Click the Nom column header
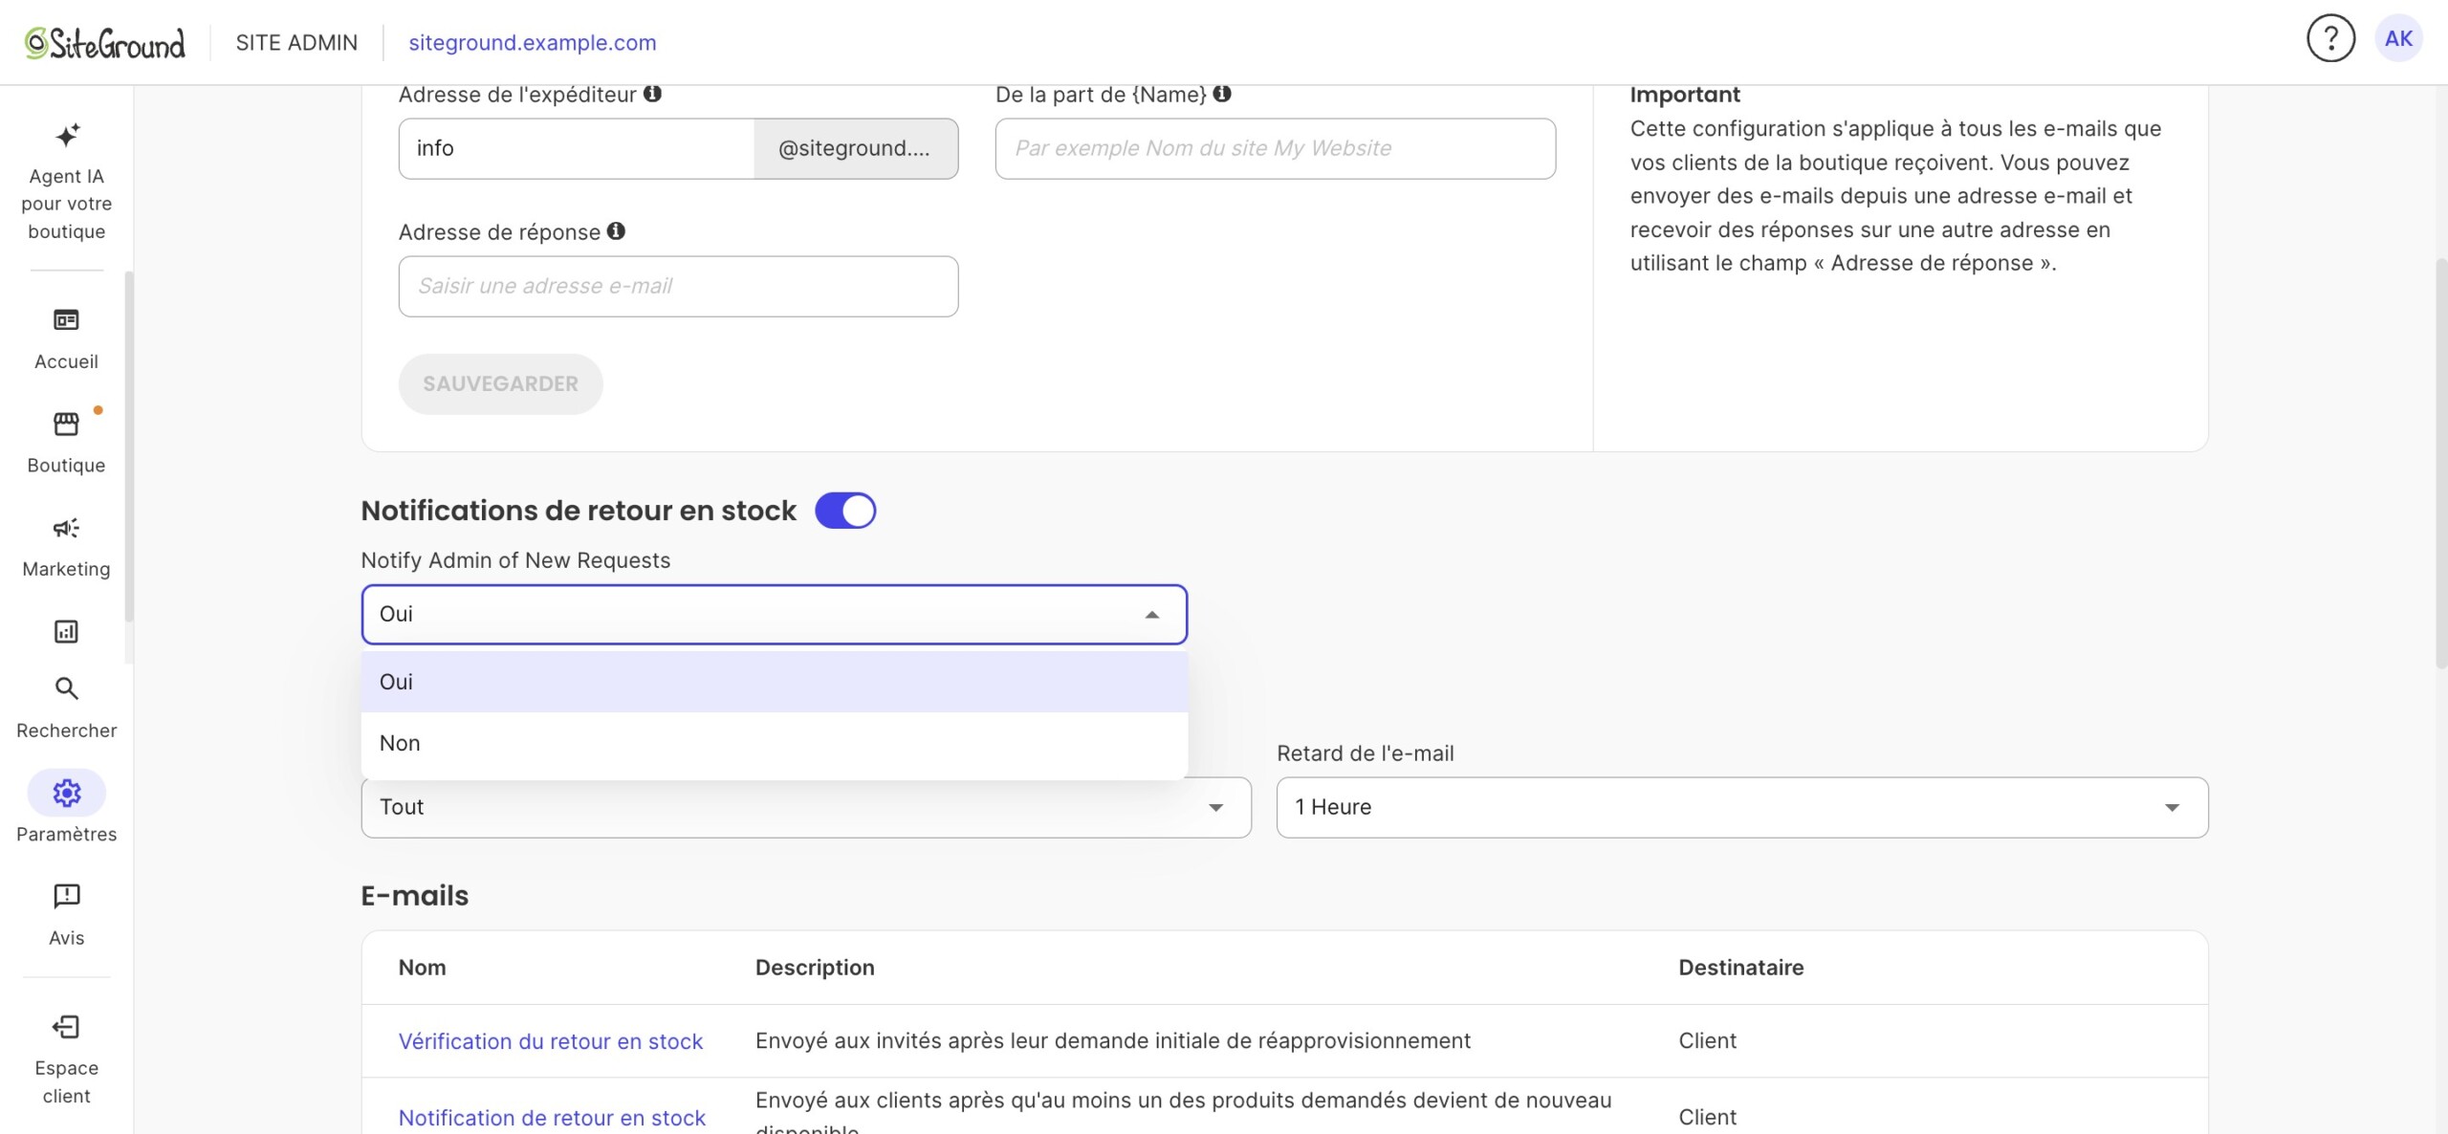Screen dimensions: 2448x1134 (x=423, y=968)
